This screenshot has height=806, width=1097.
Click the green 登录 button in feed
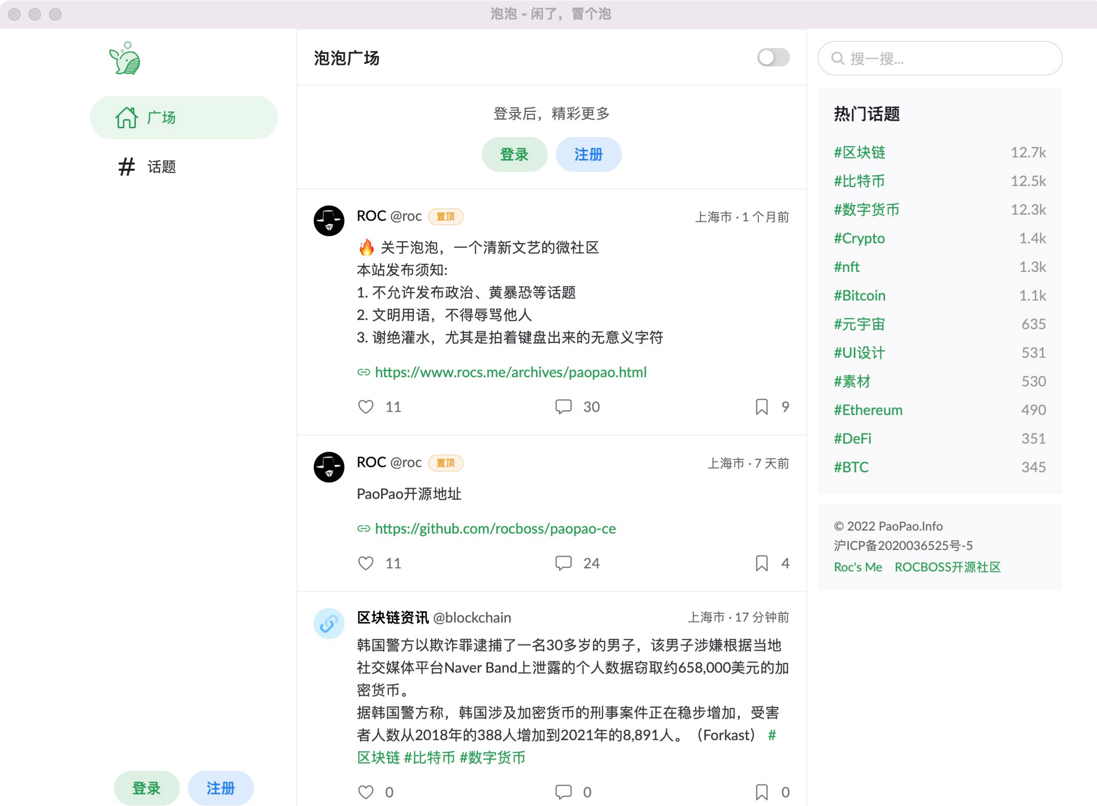[x=514, y=154]
